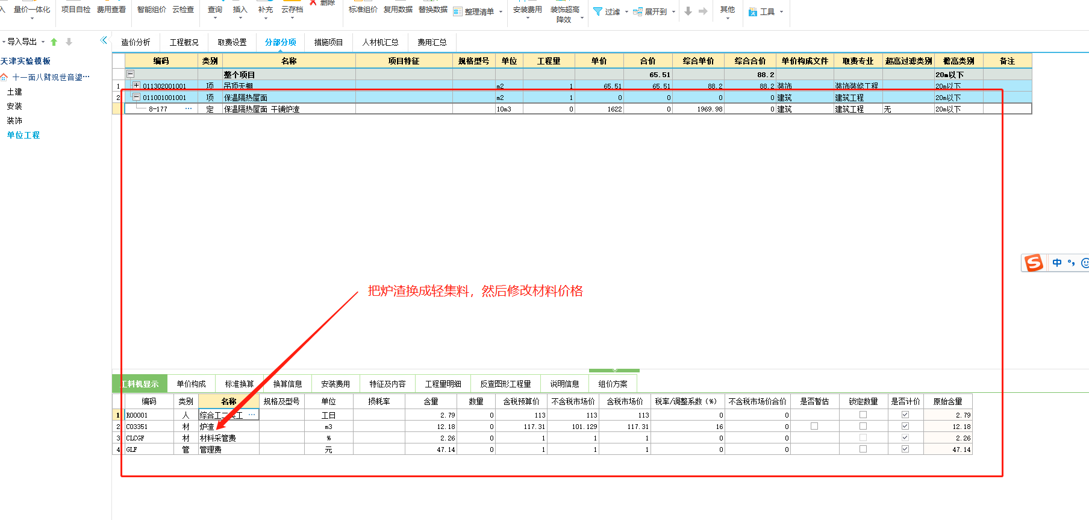Viewport: 1089px width, 520px height.
Task: Toggle 锁定数量 checkbox for R00001 row
Action: tap(863, 415)
